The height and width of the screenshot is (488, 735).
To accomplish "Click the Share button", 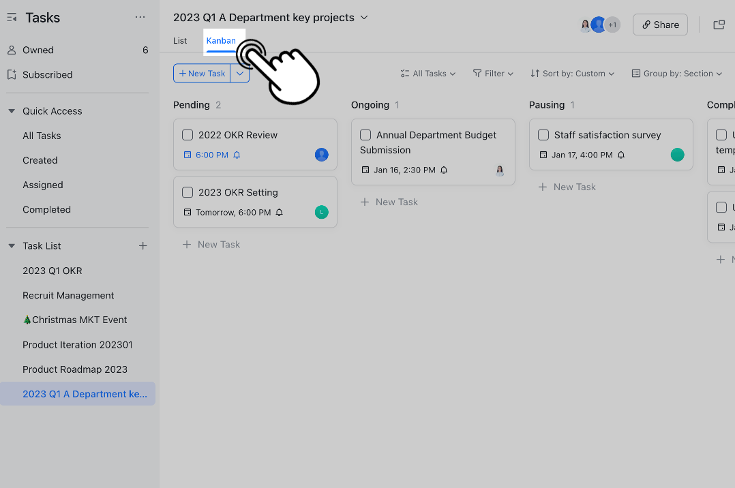I will pos(660,25).
